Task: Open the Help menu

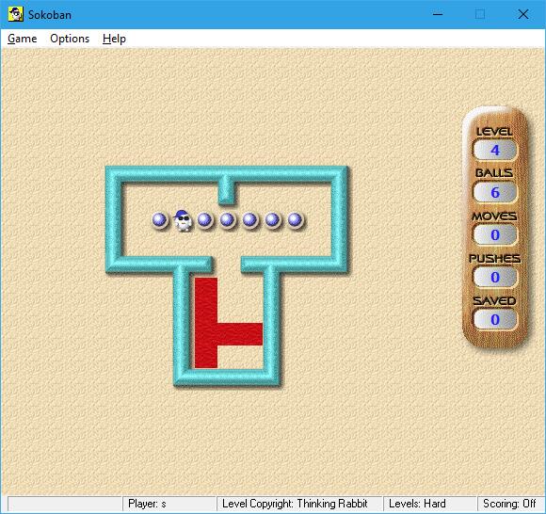Action: click(x=114, y=39)
